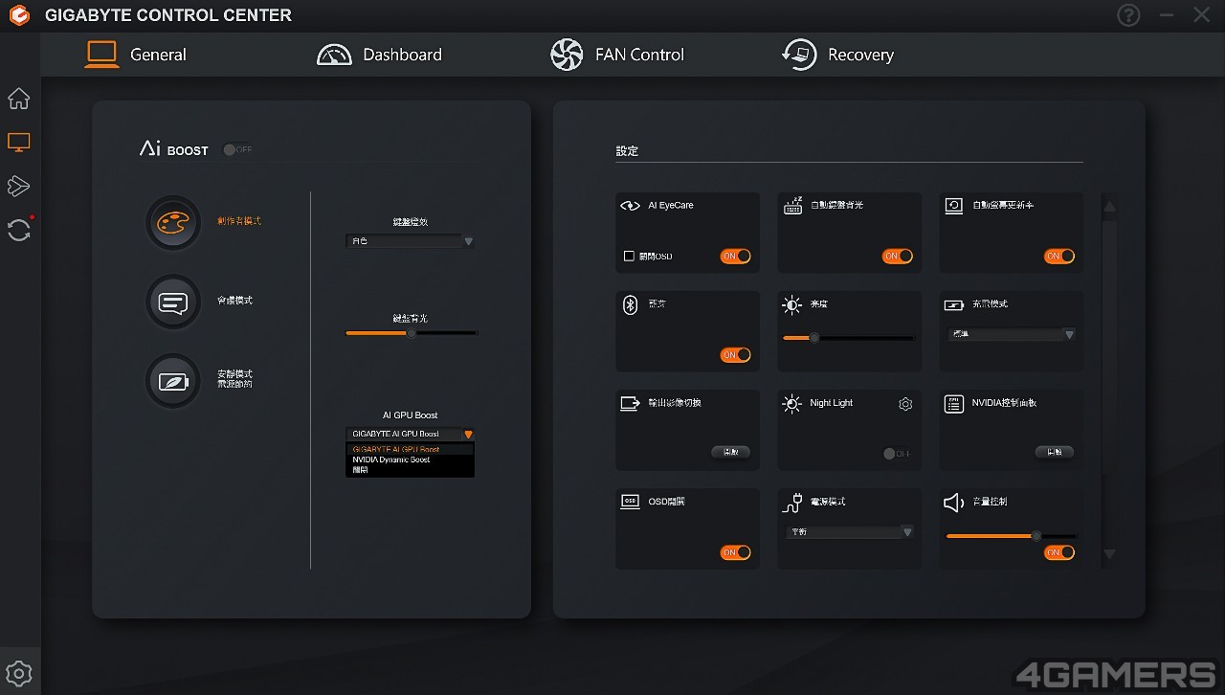Turn off the Bluetooth switch

click(x=736, y=355)
